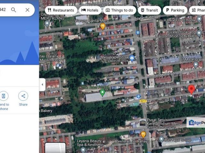Open The Roof Futsal green pin
The width and height of the screenshot is (205, 153).
pos(102,93)
